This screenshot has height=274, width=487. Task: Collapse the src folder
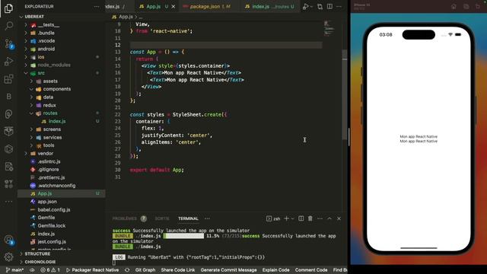tap(26, 73)
